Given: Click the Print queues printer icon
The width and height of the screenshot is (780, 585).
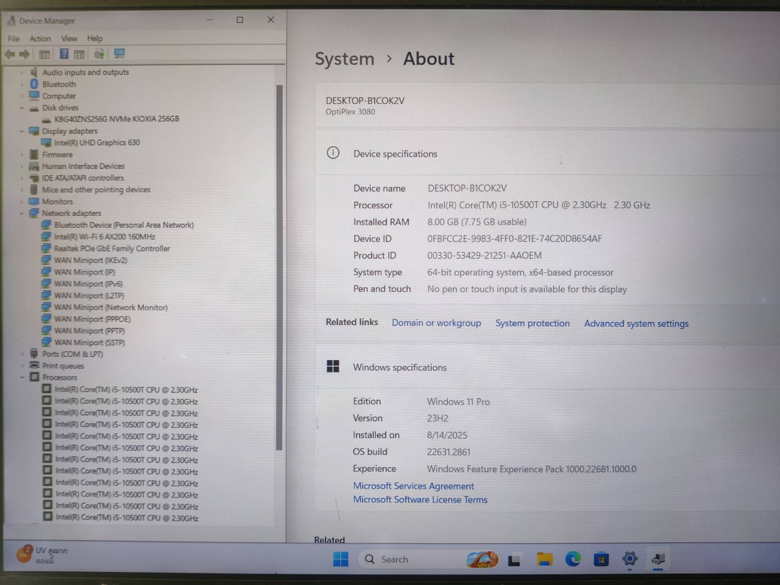Looking at the screenshot, I should [x=34, y=365].
